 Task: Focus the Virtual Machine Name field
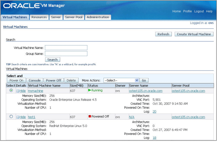click(66, 47)
